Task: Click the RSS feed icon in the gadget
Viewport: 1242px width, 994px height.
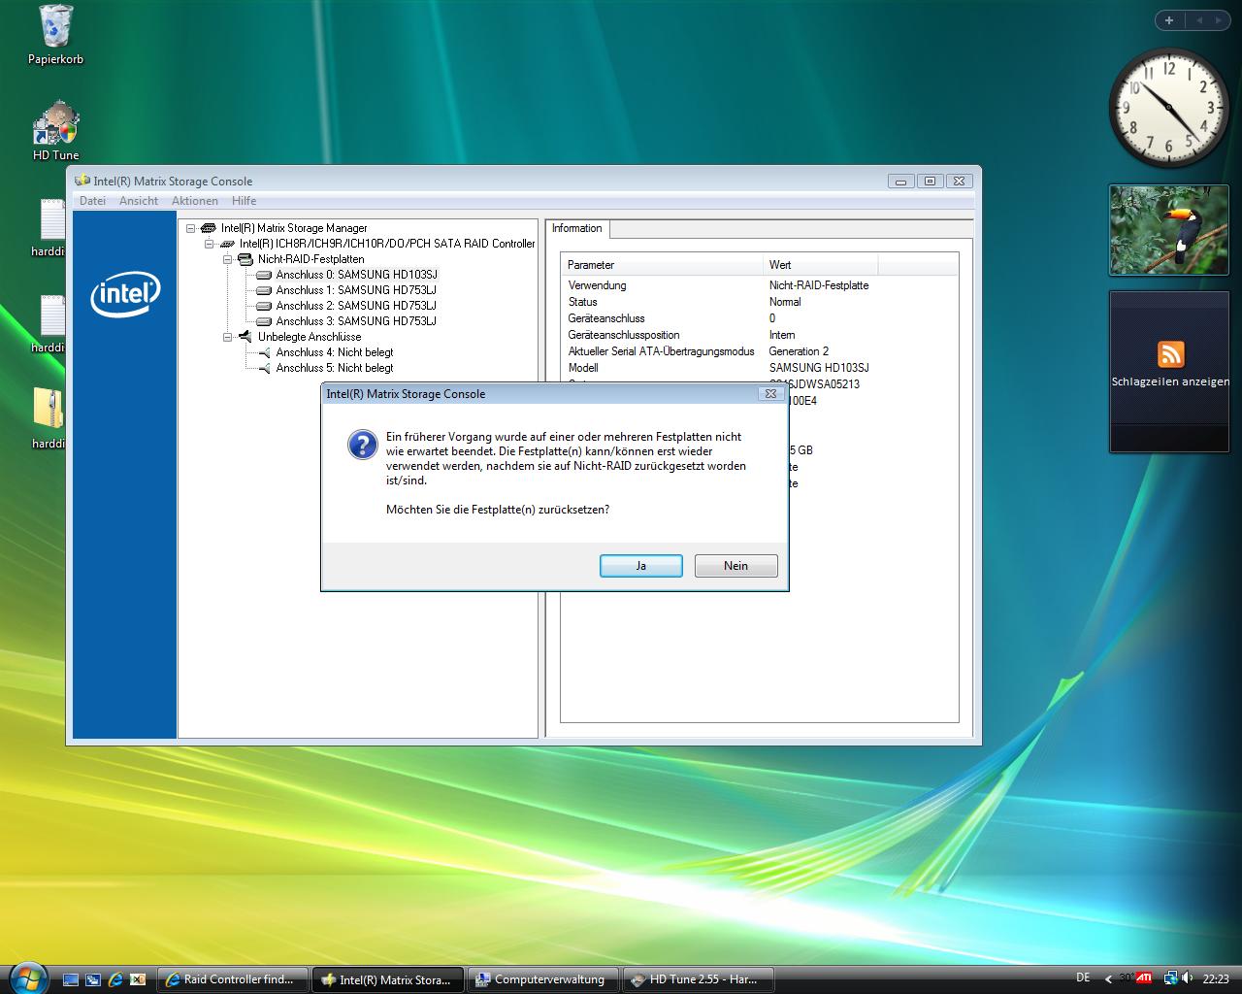Action: (1171, 354)
